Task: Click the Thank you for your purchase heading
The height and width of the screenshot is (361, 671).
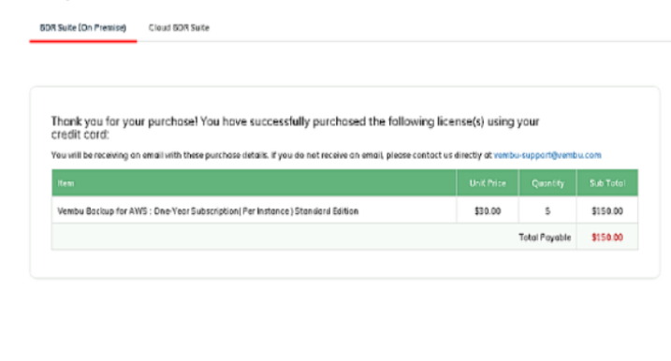Action: point(296,128)
